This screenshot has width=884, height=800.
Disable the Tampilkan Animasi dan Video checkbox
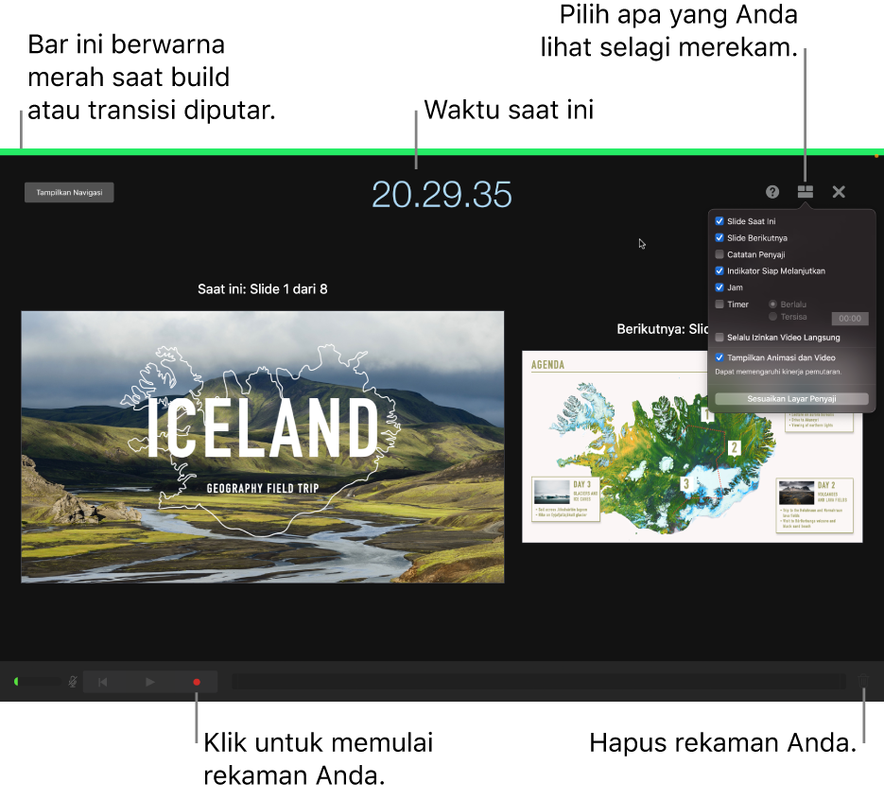coord(719,357)
